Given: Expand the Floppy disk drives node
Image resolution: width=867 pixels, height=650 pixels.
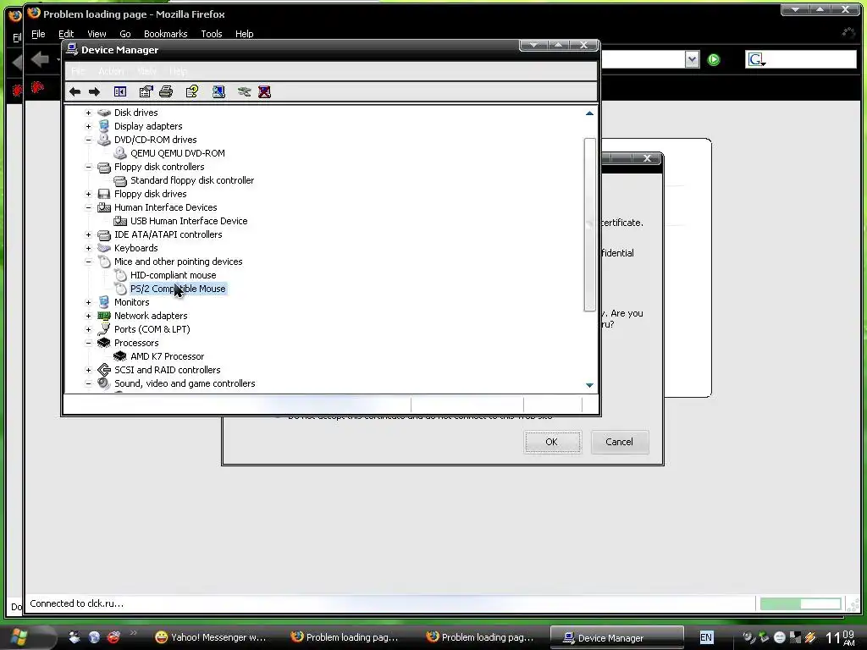Looking at the screenshot, I should (x=88, y=194).
